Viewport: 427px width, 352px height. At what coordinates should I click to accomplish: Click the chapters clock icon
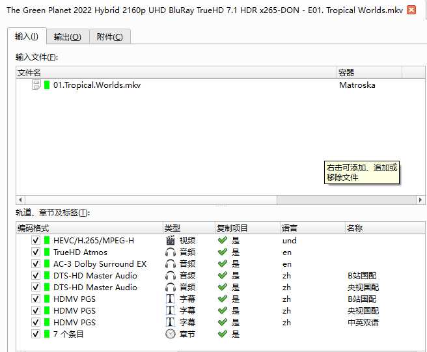171,334
